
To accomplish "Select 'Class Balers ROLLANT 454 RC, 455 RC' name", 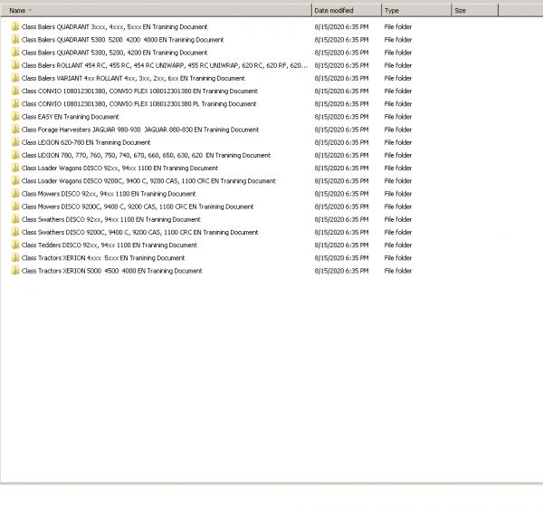I will pyautogui.click(x=165, y=65).
